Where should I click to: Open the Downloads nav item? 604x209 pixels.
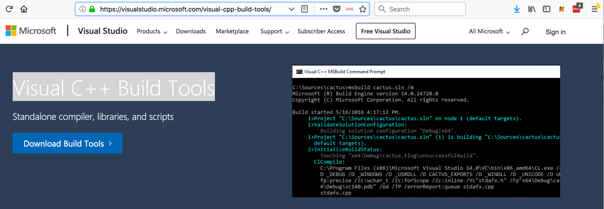coord(190,31)
